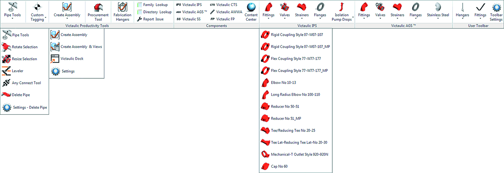Viewport: 504px width, 173px height.
Task: Open Stainless Steel dropdown in AGS panel
Action: pos(438,11)
